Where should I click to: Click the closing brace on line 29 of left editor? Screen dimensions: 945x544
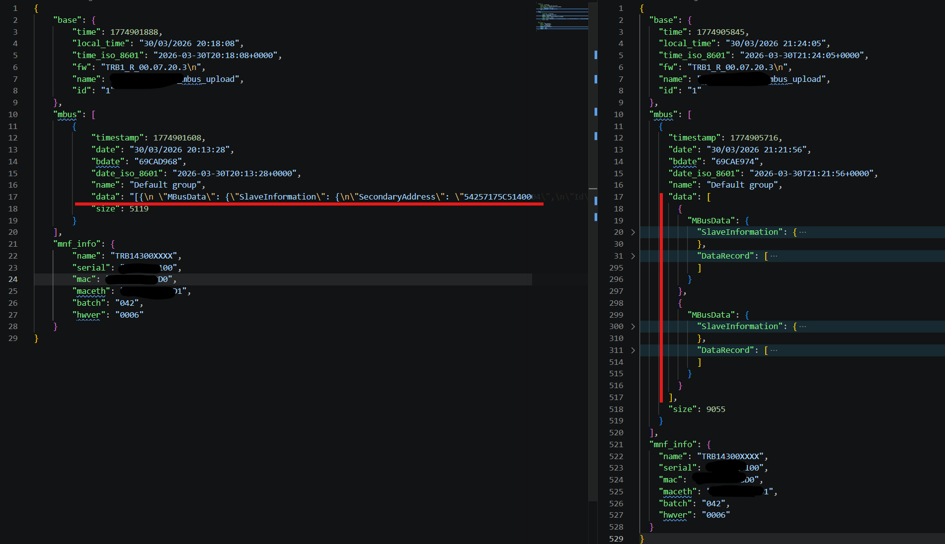[36, 339]
